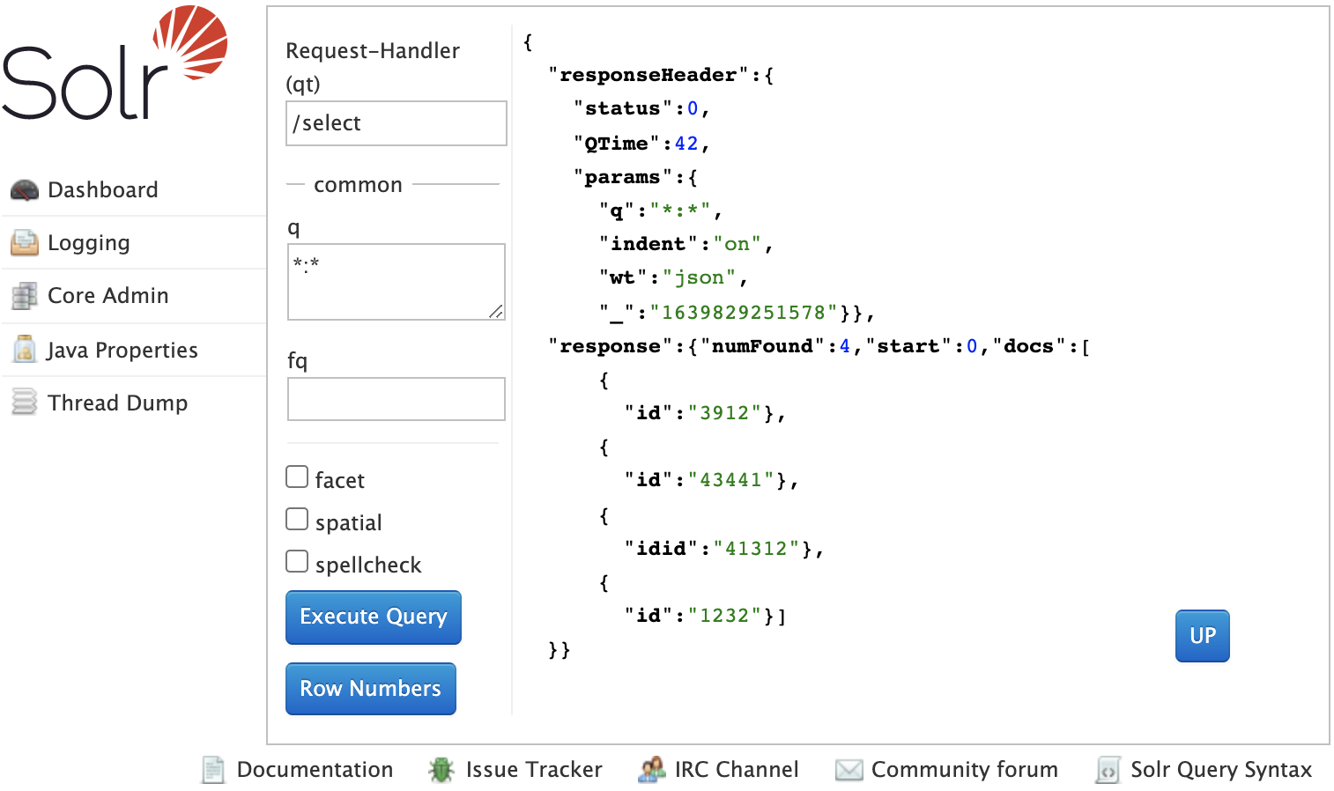Open the Logging section
Image resolution: width=1334 pixels, height=791 pixels.
tap(89, 243)
